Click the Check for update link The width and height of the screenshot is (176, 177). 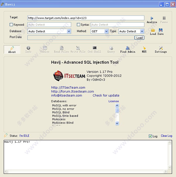pyautogui.click(x=106, y=95)
